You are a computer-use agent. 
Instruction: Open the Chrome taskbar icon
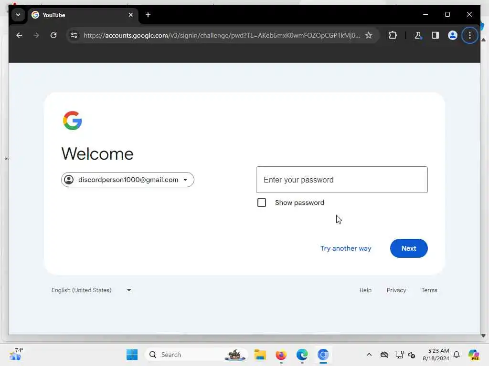coord(323,355)
